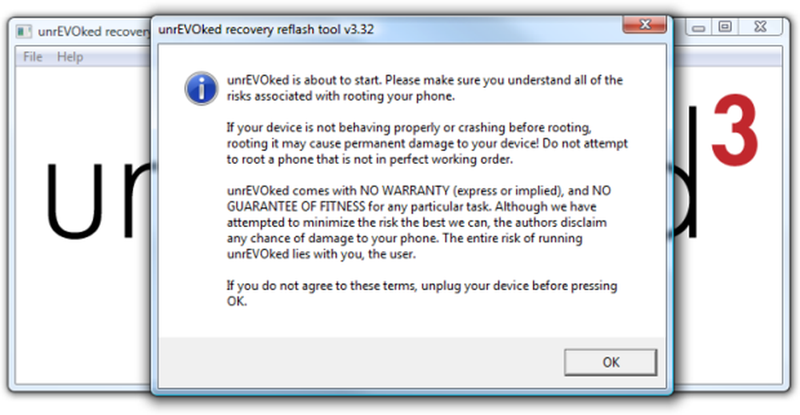Close the reflash tool dialog with red X
Viewport: 800px width, 415px height.
click(644, 24)
